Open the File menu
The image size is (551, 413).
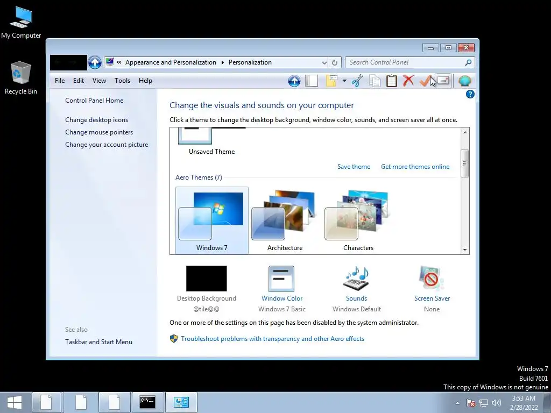coord(60,81)
